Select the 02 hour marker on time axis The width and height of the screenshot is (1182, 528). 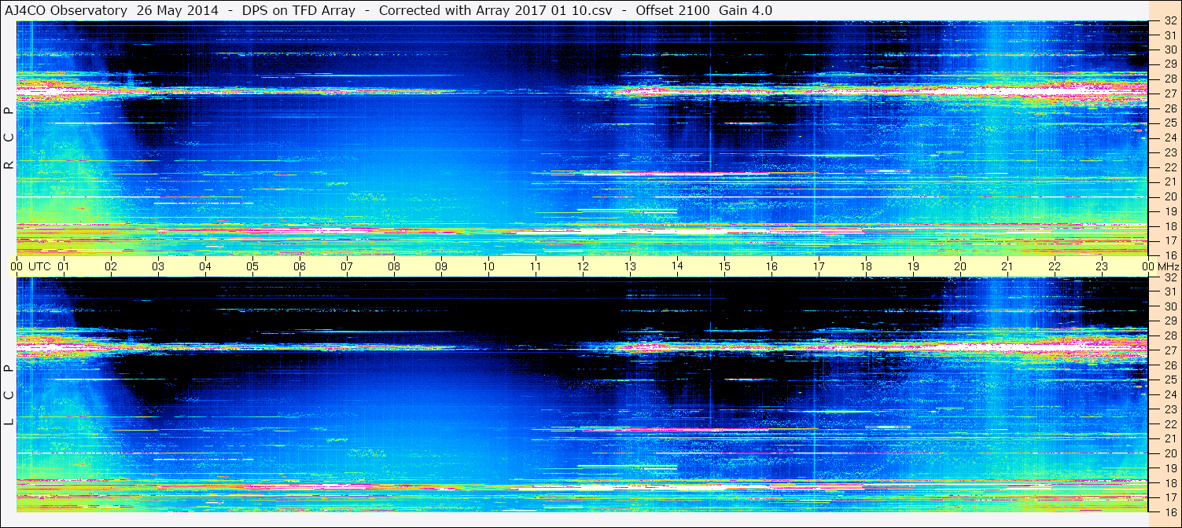(x=111, y=266)
